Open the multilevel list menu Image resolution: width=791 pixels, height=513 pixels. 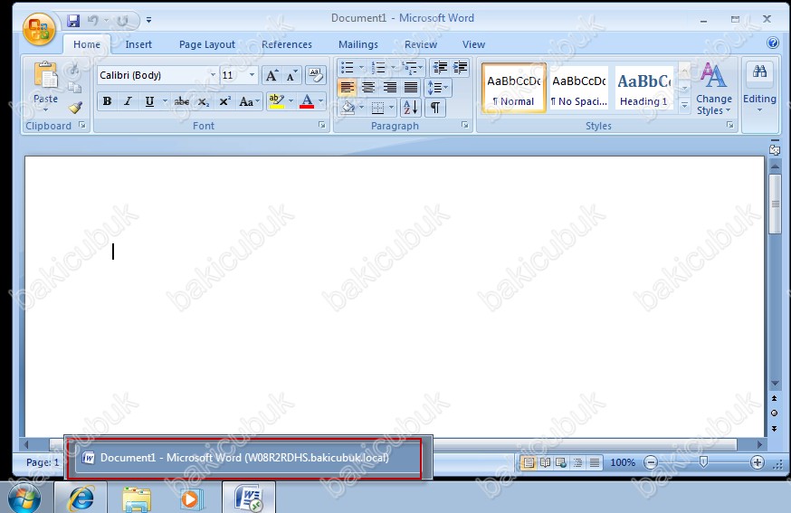412,68
